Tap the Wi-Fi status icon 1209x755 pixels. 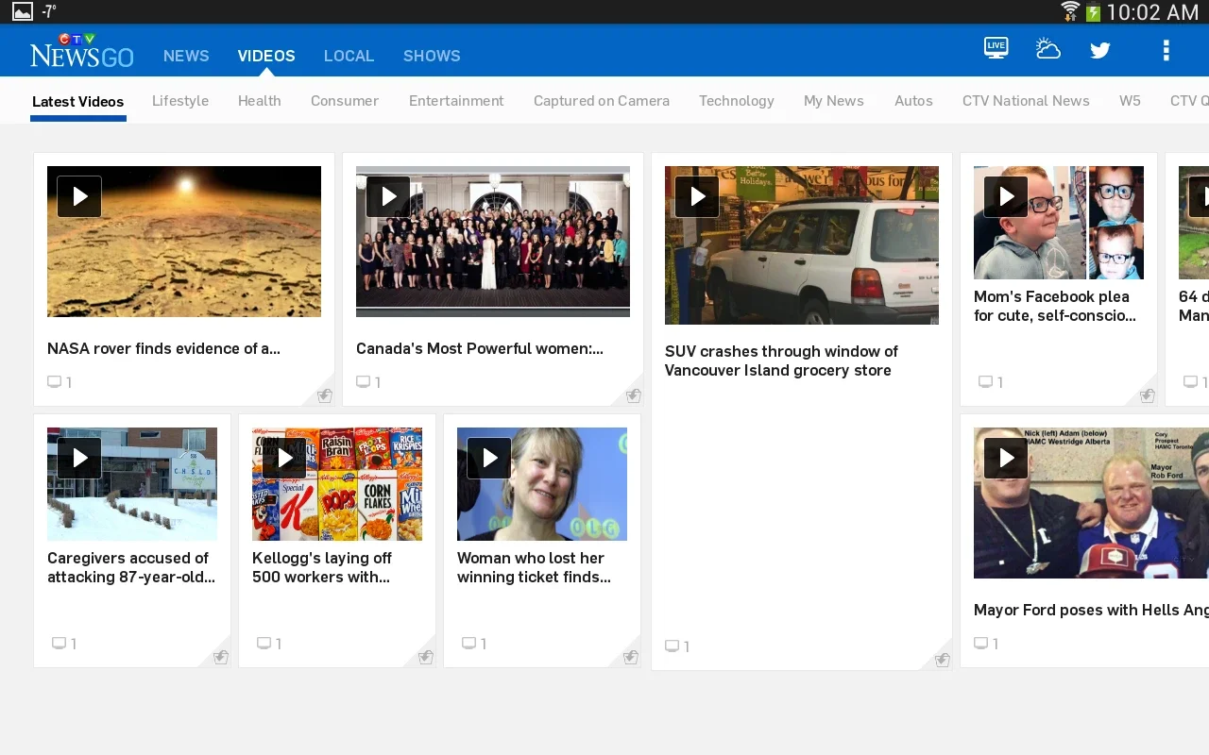tap(1070, 11)
